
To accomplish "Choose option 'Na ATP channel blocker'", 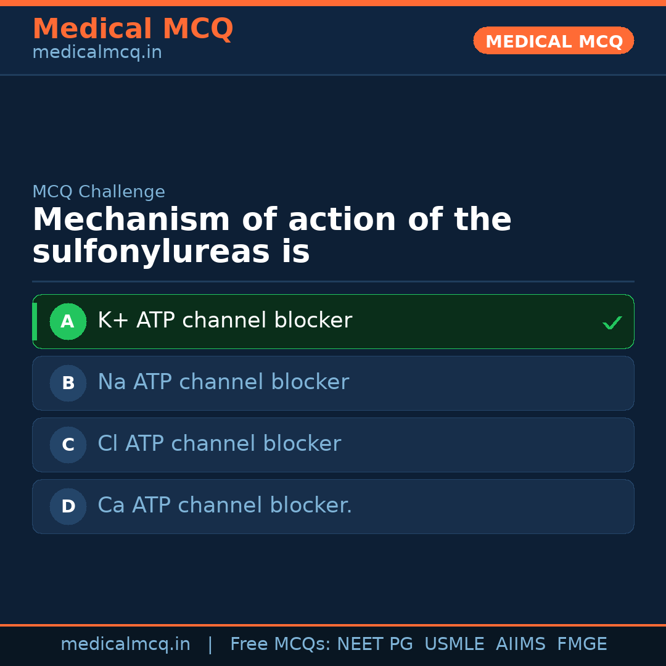I will pyautogui.click(x=223, y=382).
